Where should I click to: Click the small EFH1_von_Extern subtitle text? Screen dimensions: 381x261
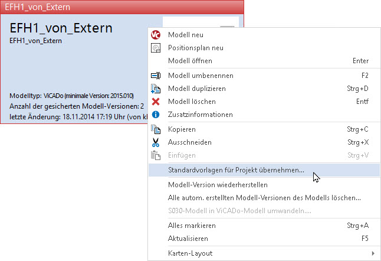pyautogui.click(x=35, y=41)
